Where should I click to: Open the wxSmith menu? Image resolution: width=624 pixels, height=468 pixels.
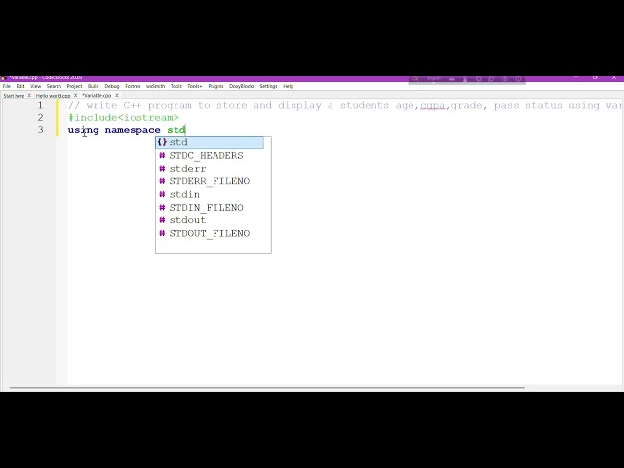tap(155, 86)
